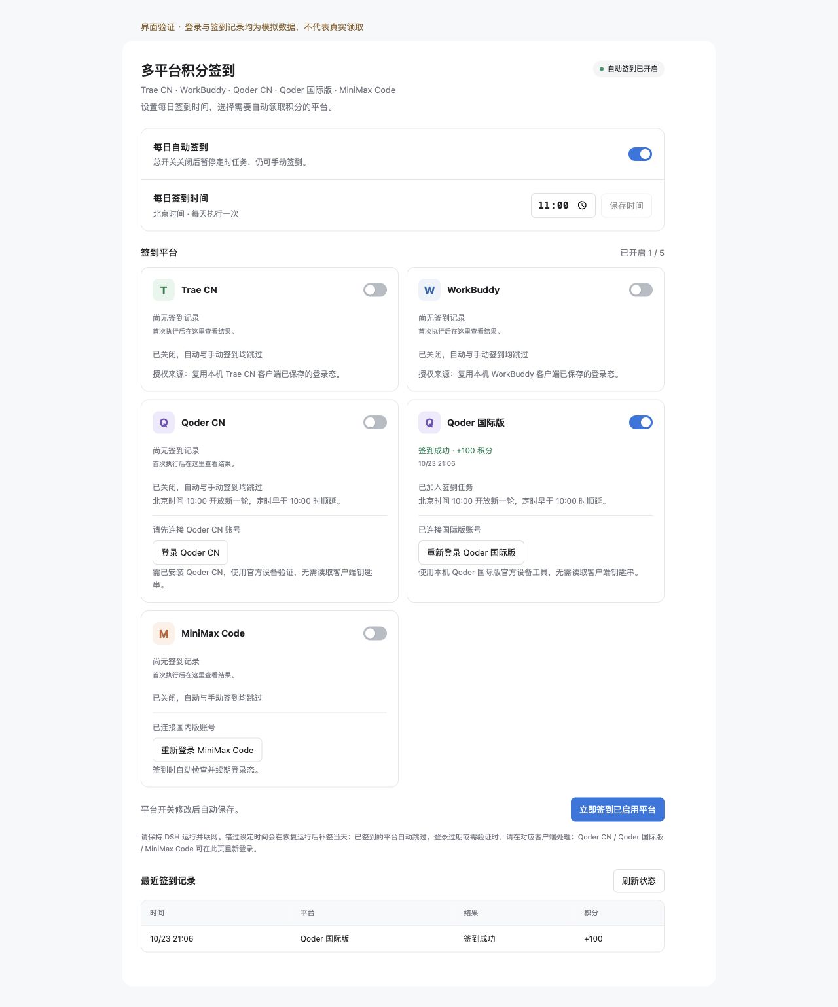The image size is (838, 1007).
Task: Click the Qoder CN purple Q icon
Action: click(x=164, y=423)
